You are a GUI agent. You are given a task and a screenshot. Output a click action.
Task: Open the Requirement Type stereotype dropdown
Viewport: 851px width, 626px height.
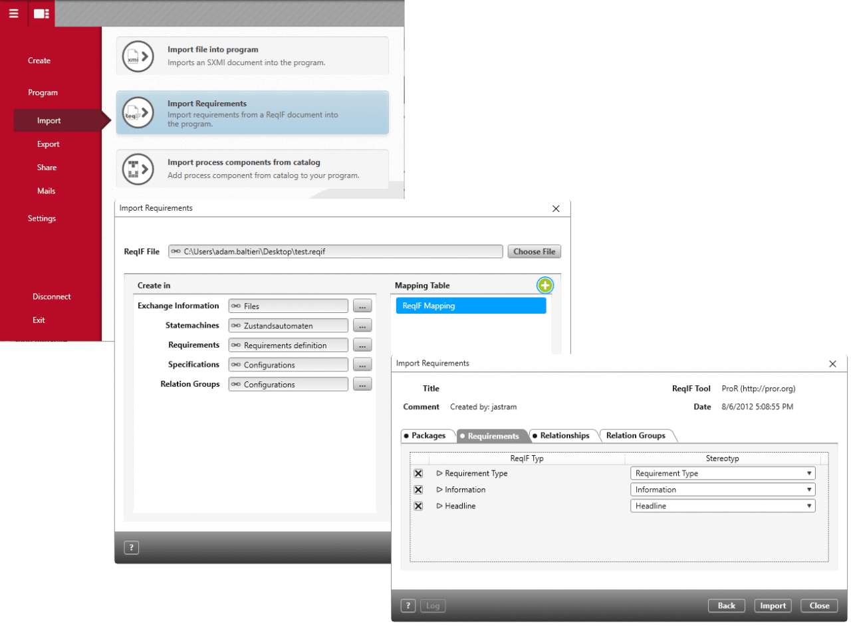click(722, 473)
